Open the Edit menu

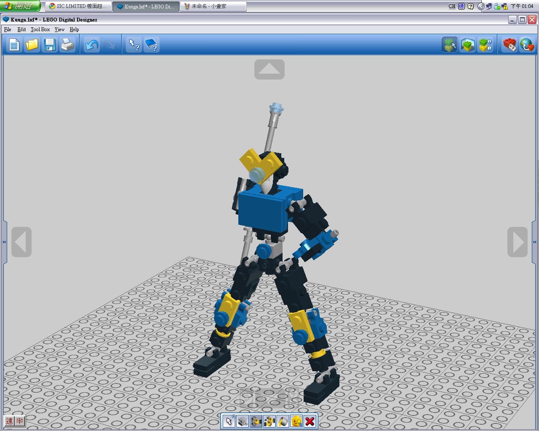[21, 29]
